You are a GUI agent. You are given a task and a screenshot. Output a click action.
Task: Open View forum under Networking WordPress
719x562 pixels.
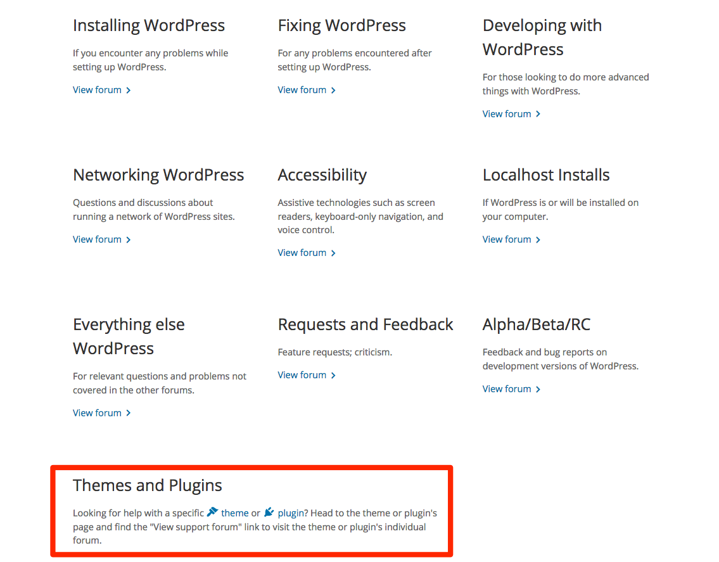[x=102, y=239]
